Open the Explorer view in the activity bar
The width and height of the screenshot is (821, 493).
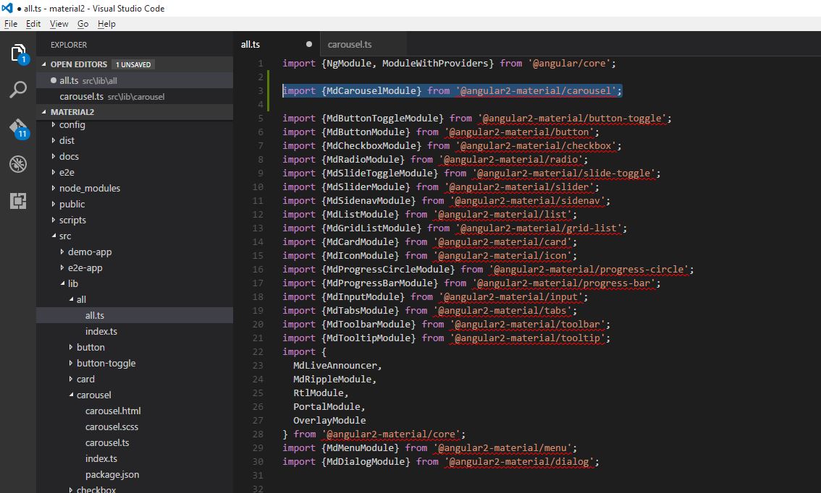coord(17,51)
